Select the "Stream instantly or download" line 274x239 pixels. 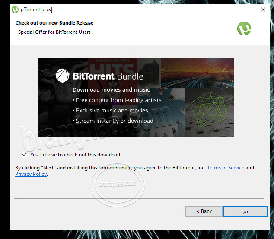click(x=114, y=121)
